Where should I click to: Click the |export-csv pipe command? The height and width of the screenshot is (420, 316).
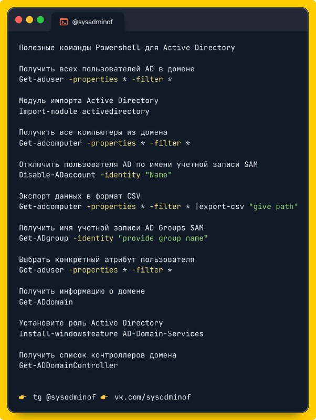(x=220, y=206)
